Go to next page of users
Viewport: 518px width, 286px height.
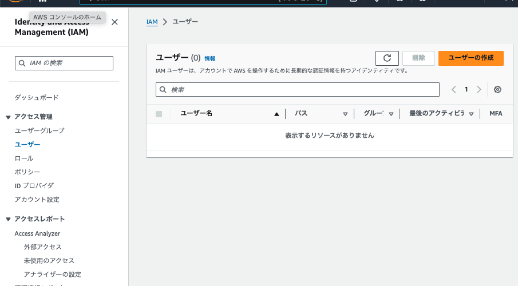coord(479,89)
